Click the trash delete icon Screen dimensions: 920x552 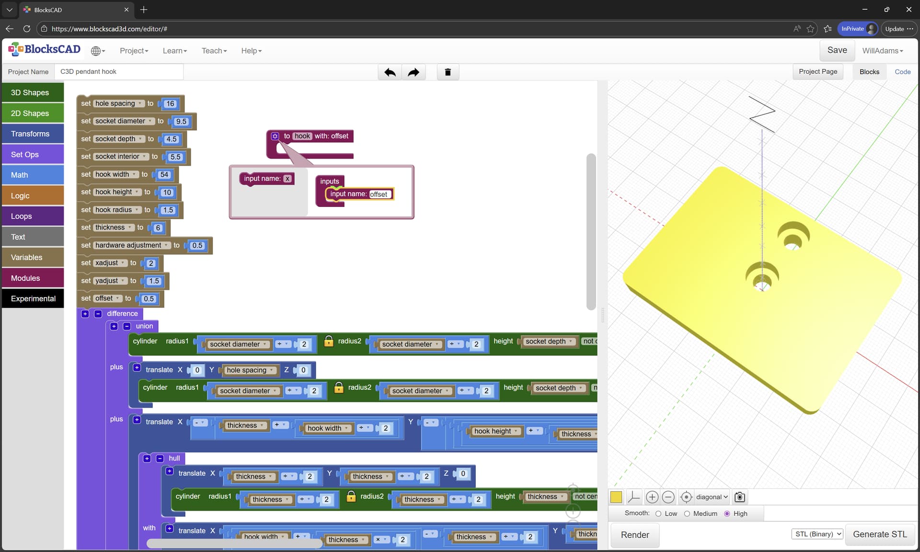(448, 72)
